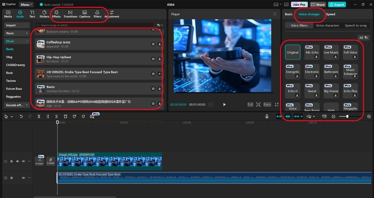
Task: Favorite the Beats track by Vladislav Kurnikov
Action: [x=153, y=89]
